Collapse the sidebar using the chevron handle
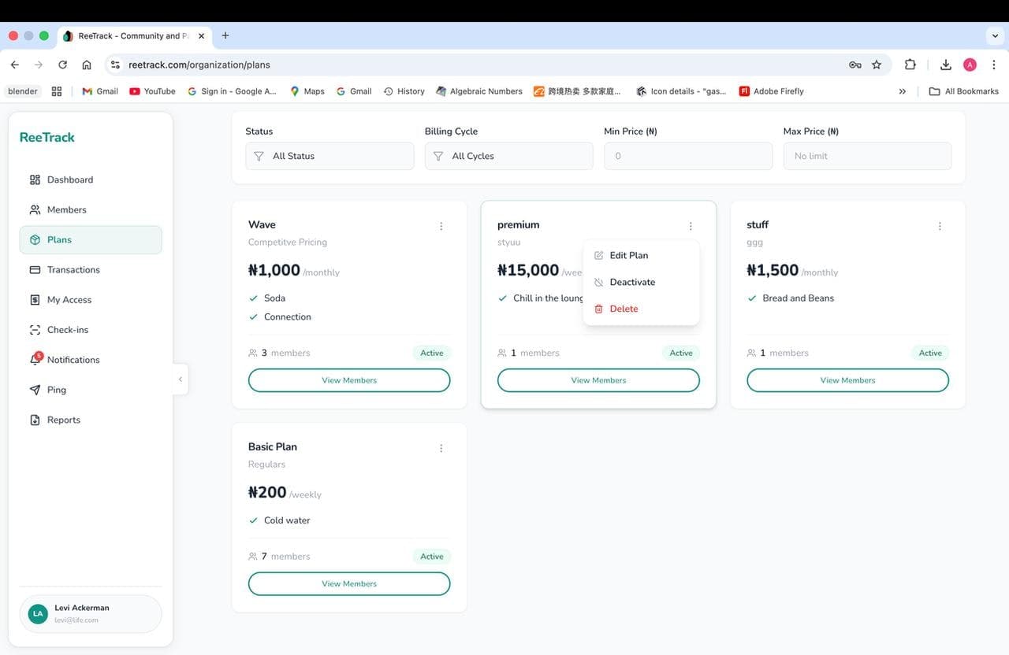This screenshot has height=655, width=1009. click(x=180, y=379)
